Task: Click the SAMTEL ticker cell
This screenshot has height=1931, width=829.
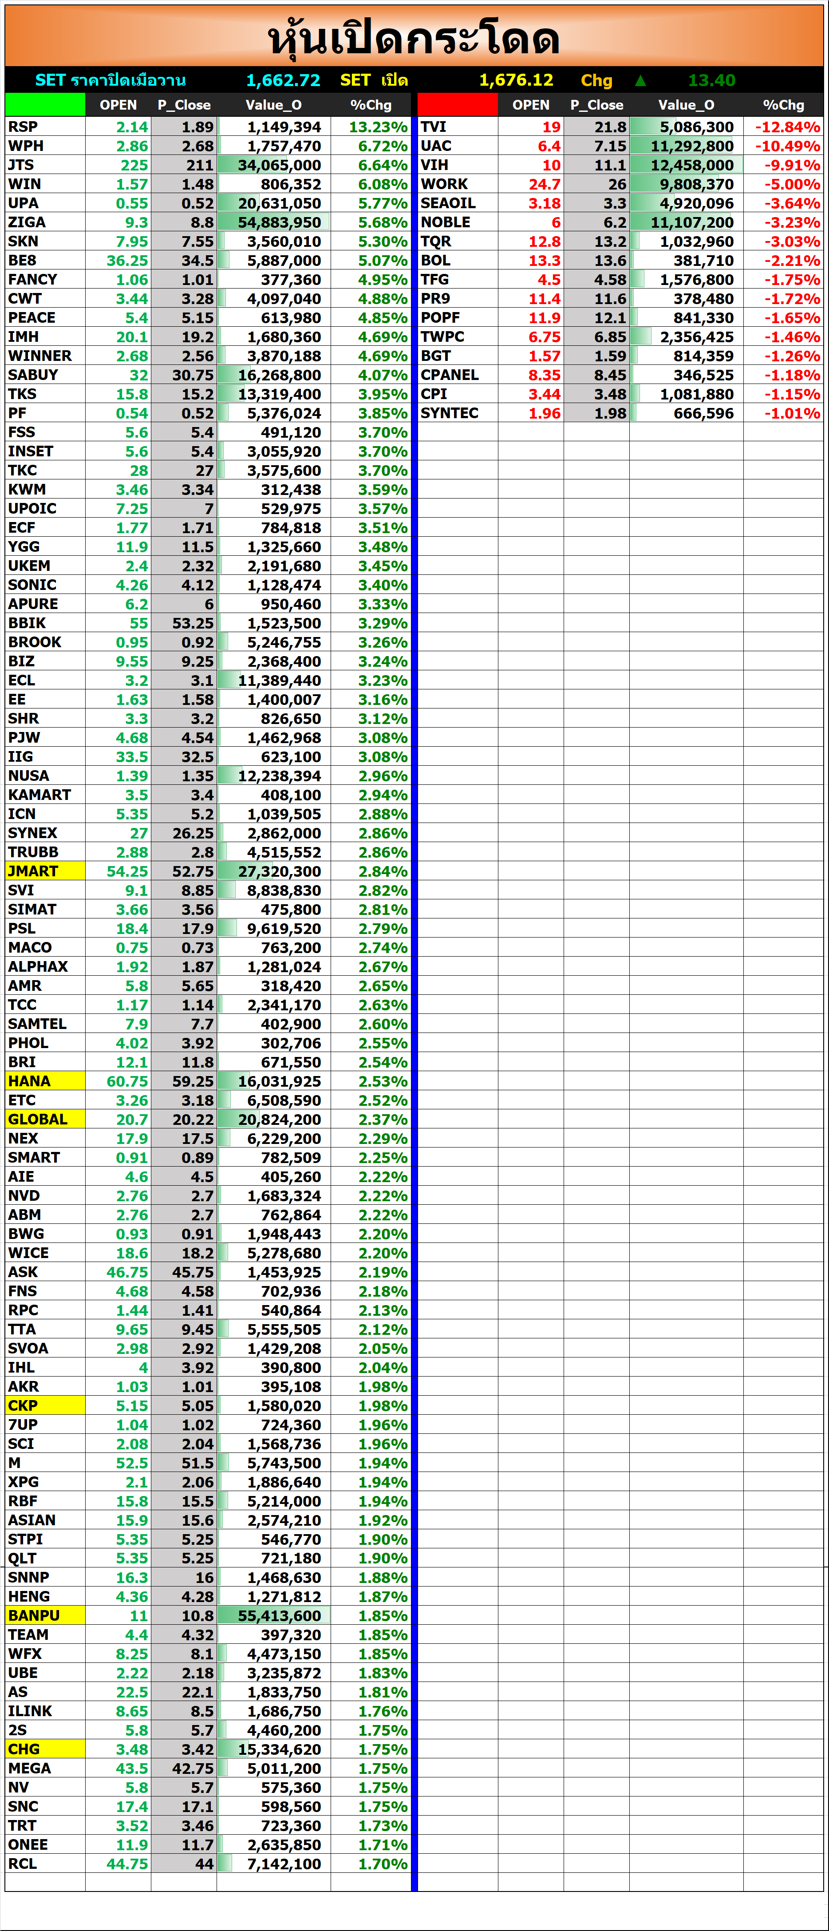Action: pos(45,1024)
